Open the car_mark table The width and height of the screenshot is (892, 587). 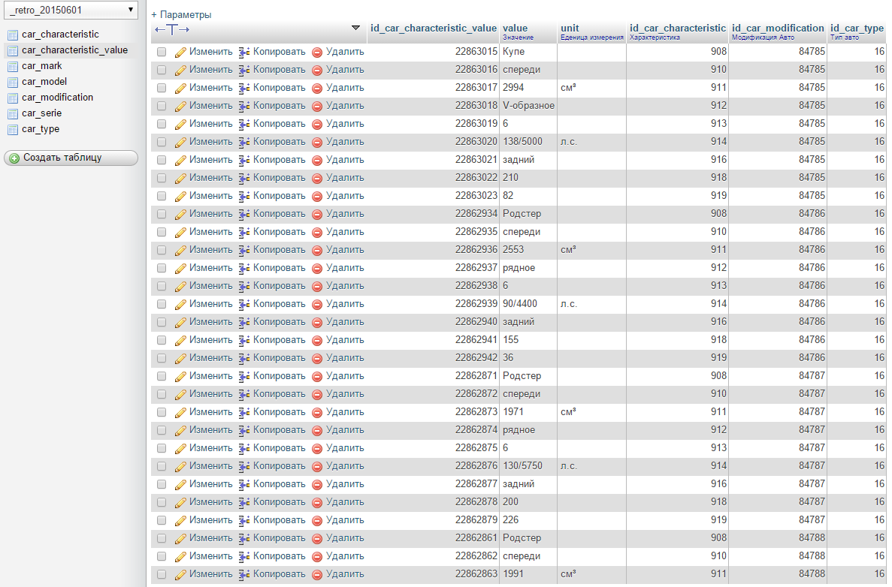pos(41,66)
